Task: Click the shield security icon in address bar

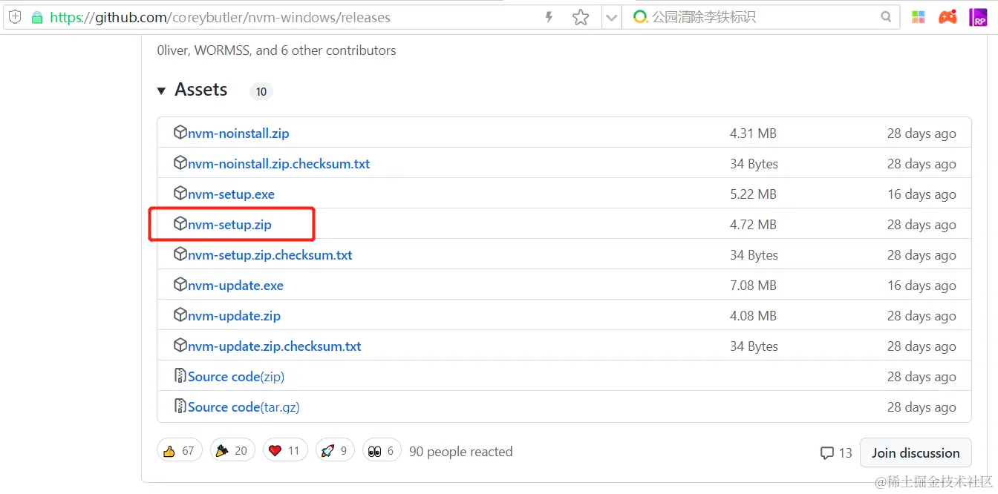Action: (15, 17)
